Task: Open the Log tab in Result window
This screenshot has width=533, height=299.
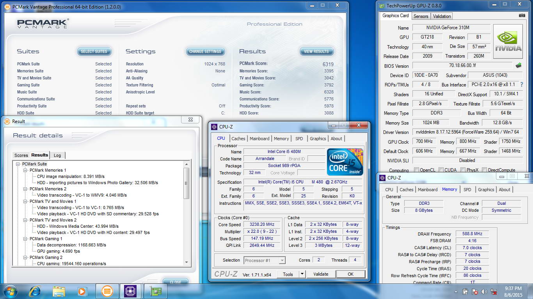Action: [x=57, y=155]
